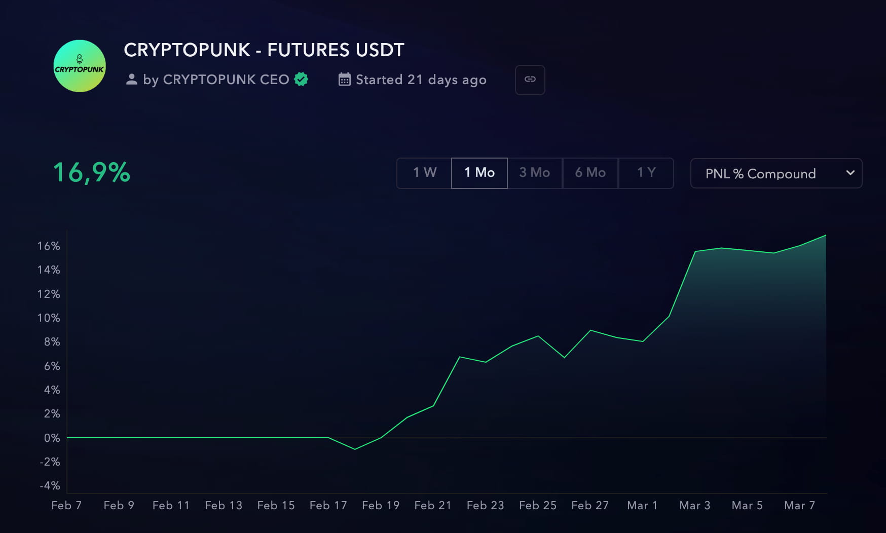Switch to the 6 Mo range

590,173
